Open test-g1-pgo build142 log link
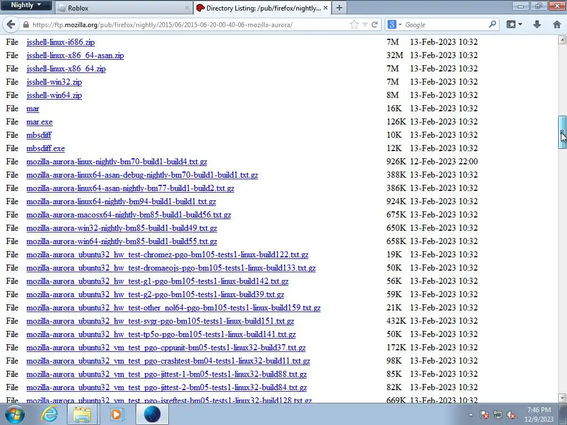 click(x=157, y=281)
